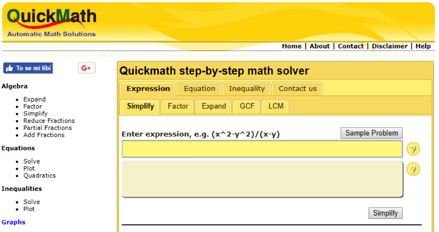The image size is (439, 232).
Task: Click the Sample Problem button
Action: [371, 133]
